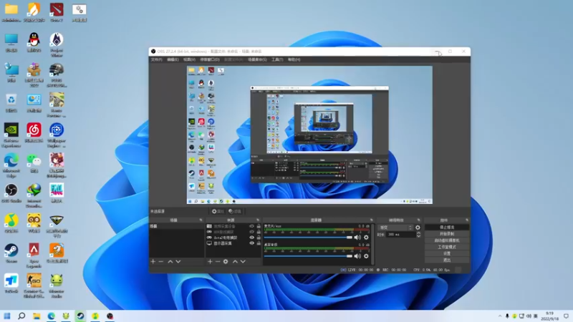Open Steam desktop shortcut

(11, 253)
